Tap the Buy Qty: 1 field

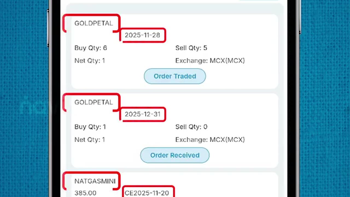[x=90, y=127]
